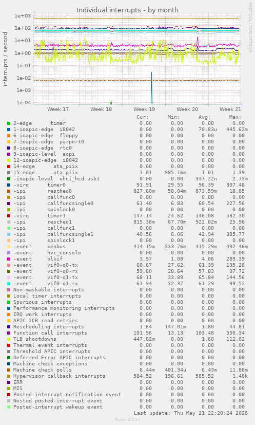Click the Week 21 axis label
The image size is (255, 425).
(x=230, y=109)
